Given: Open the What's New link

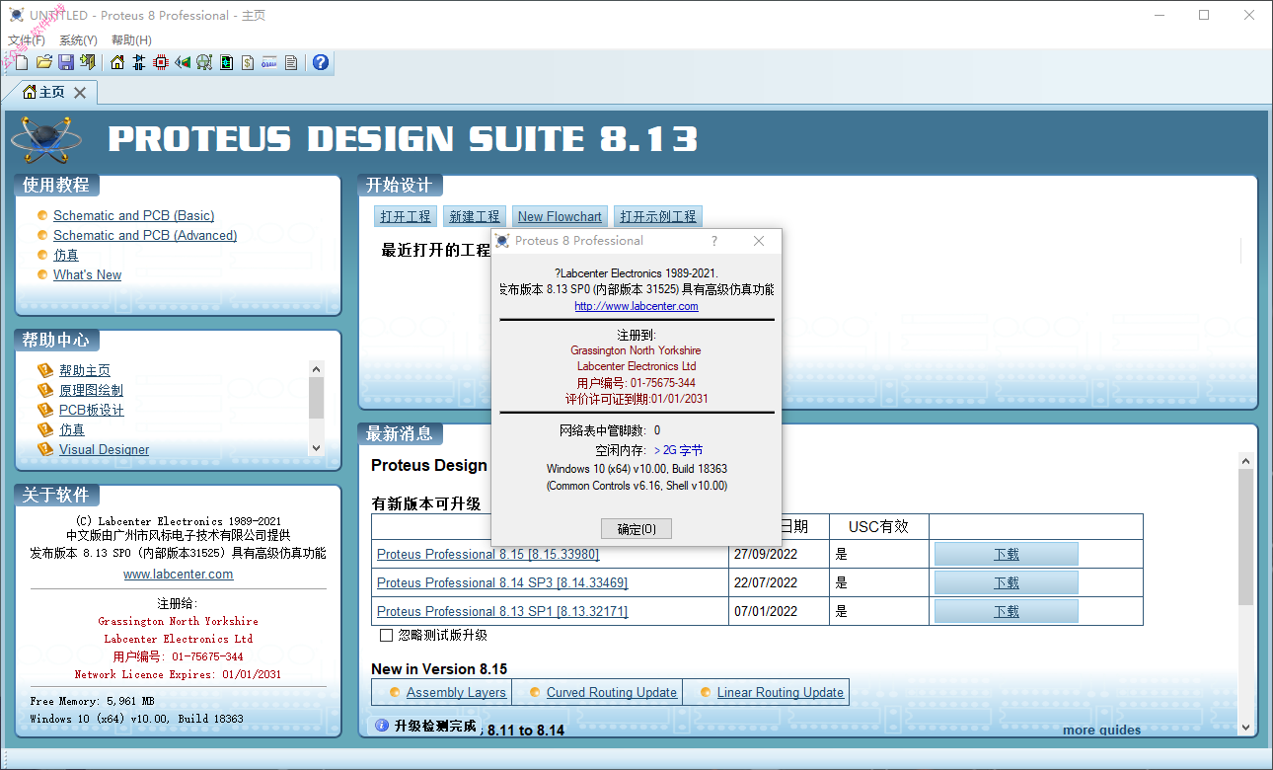Looking at the screenshot, I should point(88,274).
